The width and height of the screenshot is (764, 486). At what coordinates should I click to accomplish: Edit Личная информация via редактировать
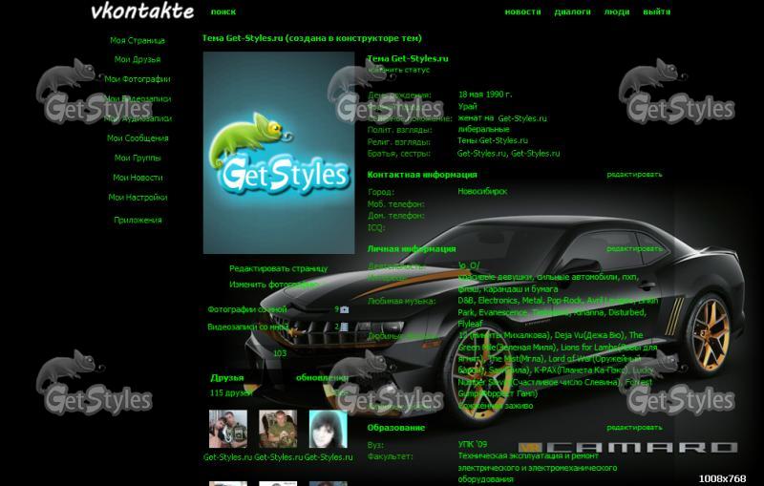tap(634, 249)
